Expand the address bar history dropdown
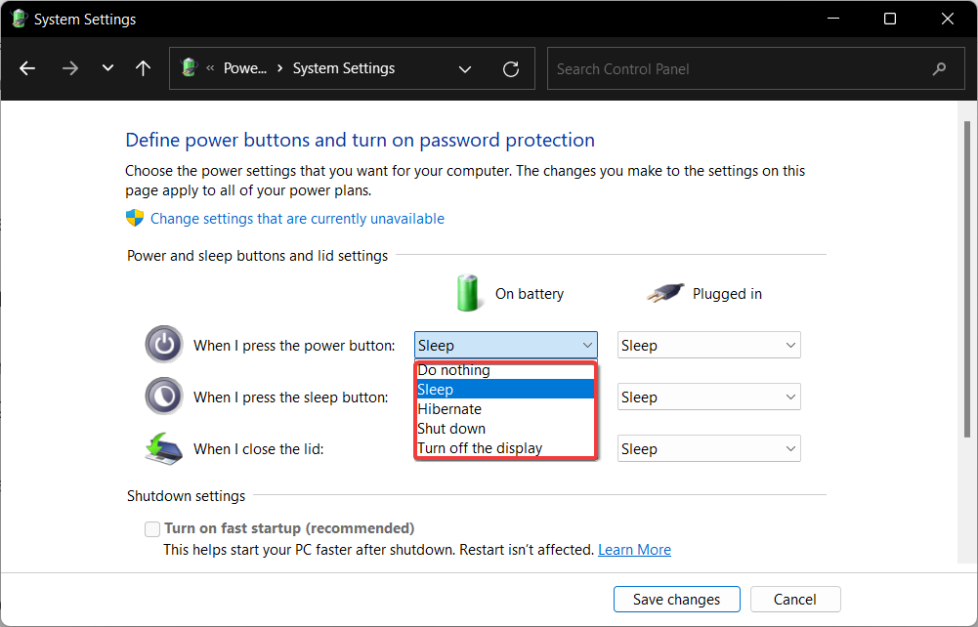978x627 pixels. [465, 69]
